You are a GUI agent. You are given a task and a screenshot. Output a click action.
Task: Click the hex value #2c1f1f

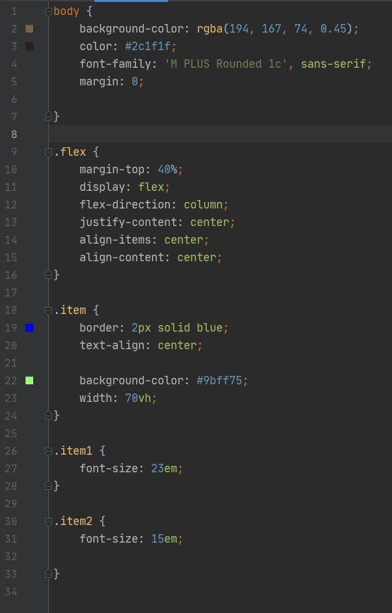(x=148, y=46)
